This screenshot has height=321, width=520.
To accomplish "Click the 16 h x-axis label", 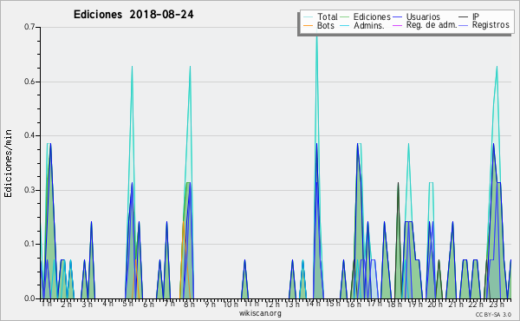I will coord(354,304).
